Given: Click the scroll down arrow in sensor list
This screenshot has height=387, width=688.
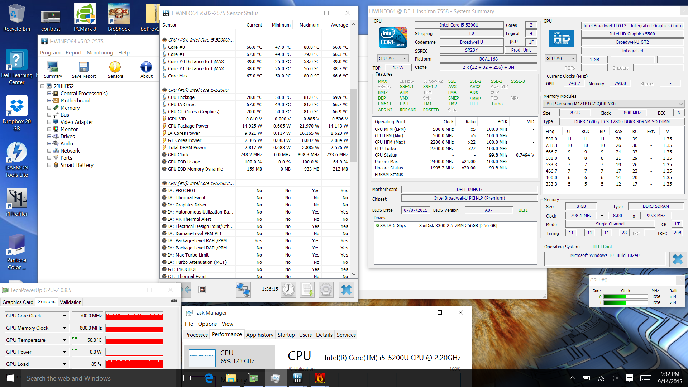Looking at the screenshot, I should point(354,274).
